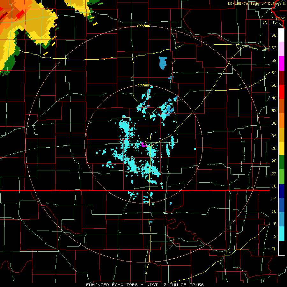The height and width of the screenshot is (287, 287).
Task: Click the "ENHANCED ECHO TOPS" product caption
Action: pos(112,285)
